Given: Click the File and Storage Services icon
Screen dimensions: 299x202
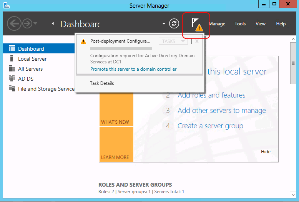Looking at the screenshot, I should [x=12, y=88].
